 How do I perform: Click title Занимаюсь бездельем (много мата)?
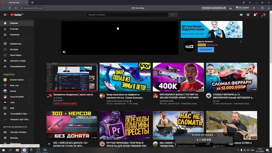pos(73,95)
